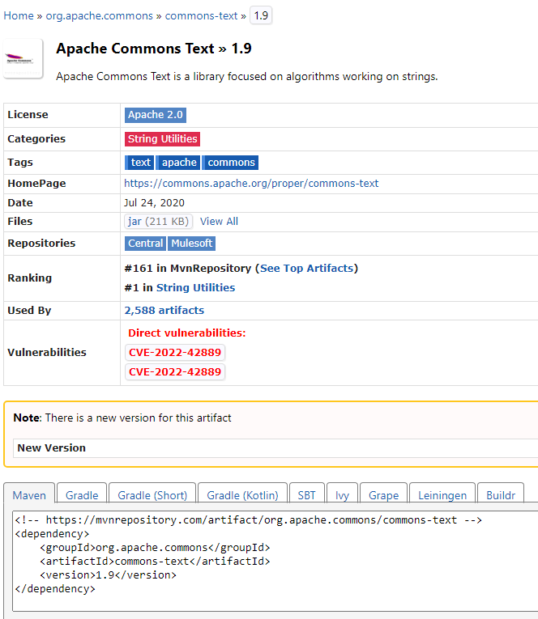Click the Apache Commons Text » 1.9 heading
This screenshot has height=619, width=538.
(x=154, y=49)
